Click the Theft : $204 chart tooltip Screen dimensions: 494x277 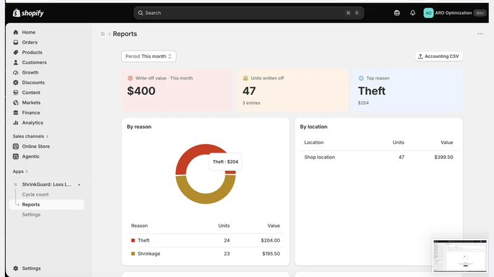pos(225,162)
